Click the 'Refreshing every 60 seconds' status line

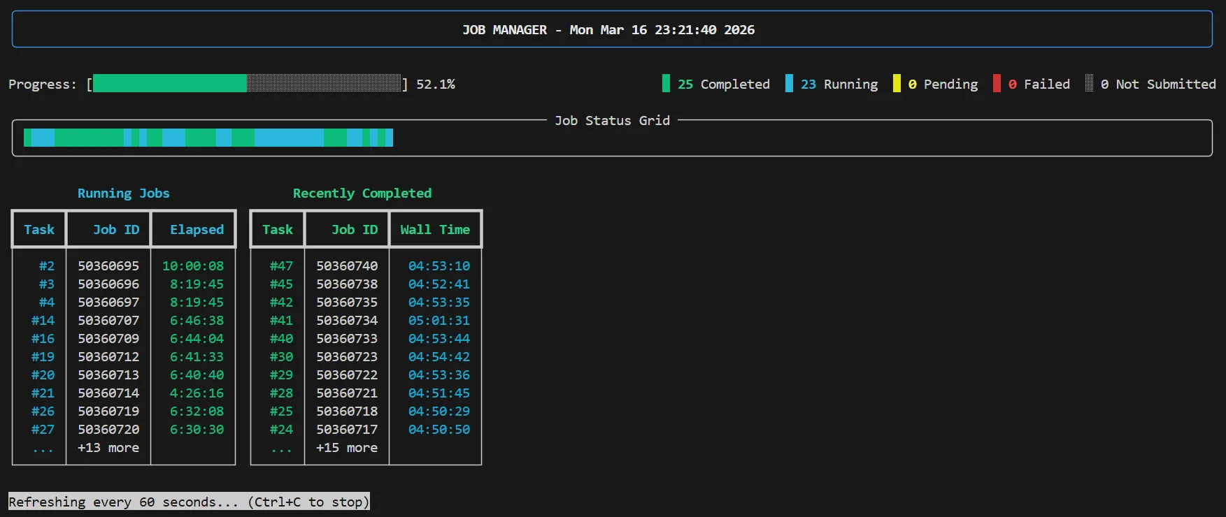[x=189, y=502]
